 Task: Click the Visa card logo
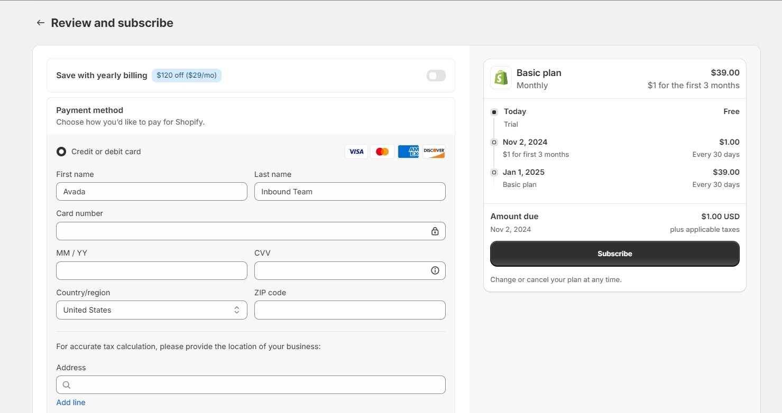coord(356,152)
